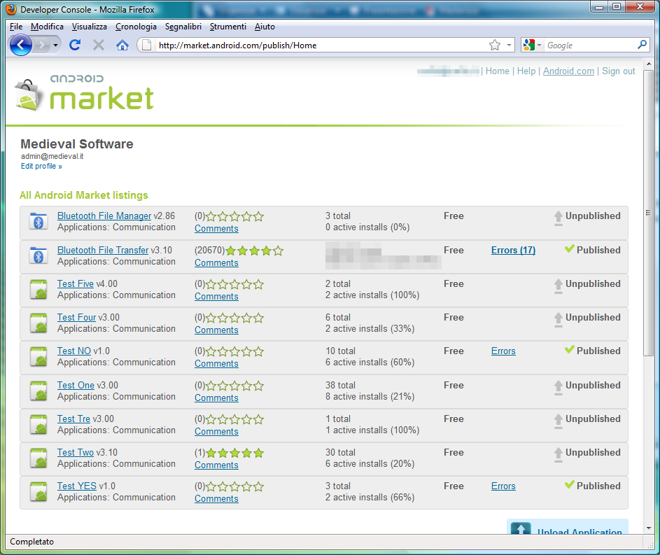Click the Test Five app icon

coord(38,290)
